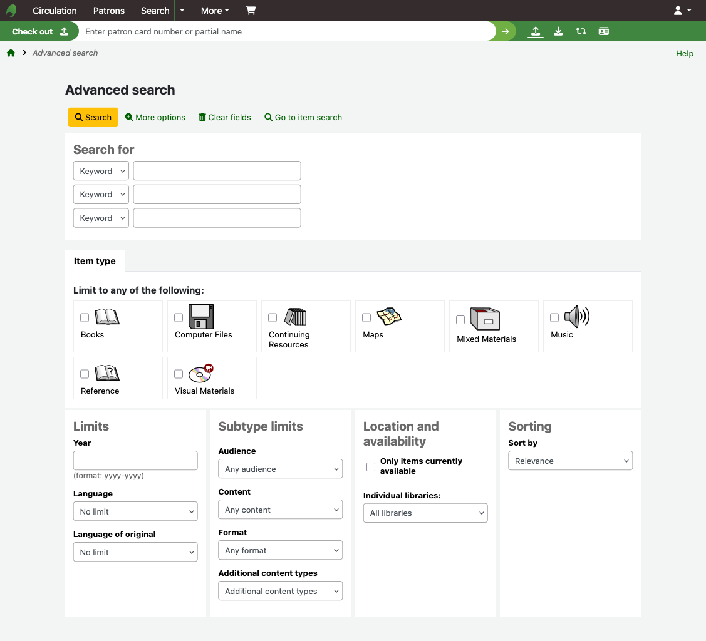Check the Books item type checkbox
Image resolution: width=706 pixels, height=641 pixels.
coord(85,318)
